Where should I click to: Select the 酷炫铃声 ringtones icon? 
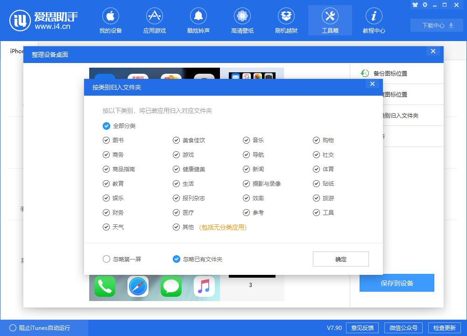click(x=198, y=20)
